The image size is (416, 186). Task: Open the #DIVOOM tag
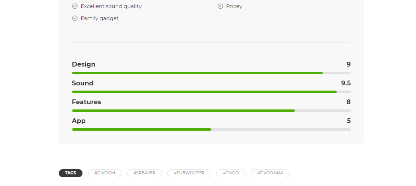pyautogui.click(x=105, y=173)
